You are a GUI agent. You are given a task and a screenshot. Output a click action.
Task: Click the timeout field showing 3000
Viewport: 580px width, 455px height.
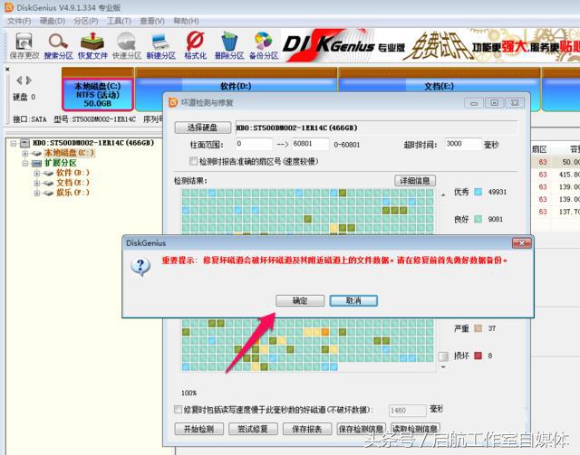pyautogui.click(x=463, y=144)
